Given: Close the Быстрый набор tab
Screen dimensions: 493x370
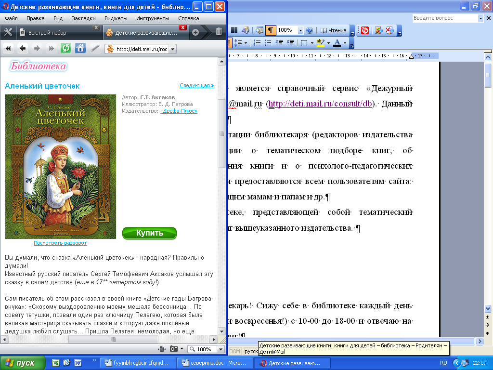Looking at the screenshot, I should [x=96, y=27].
